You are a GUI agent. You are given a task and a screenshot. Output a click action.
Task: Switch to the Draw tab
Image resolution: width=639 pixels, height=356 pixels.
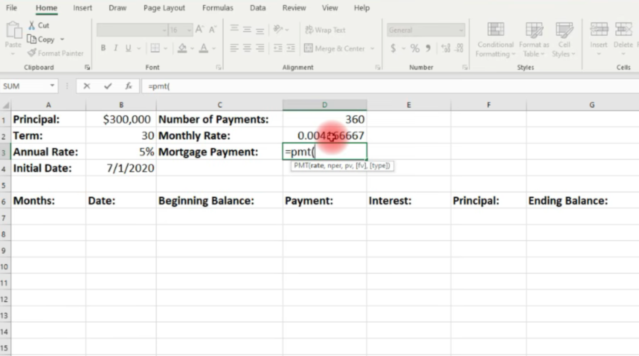point(117,8)
